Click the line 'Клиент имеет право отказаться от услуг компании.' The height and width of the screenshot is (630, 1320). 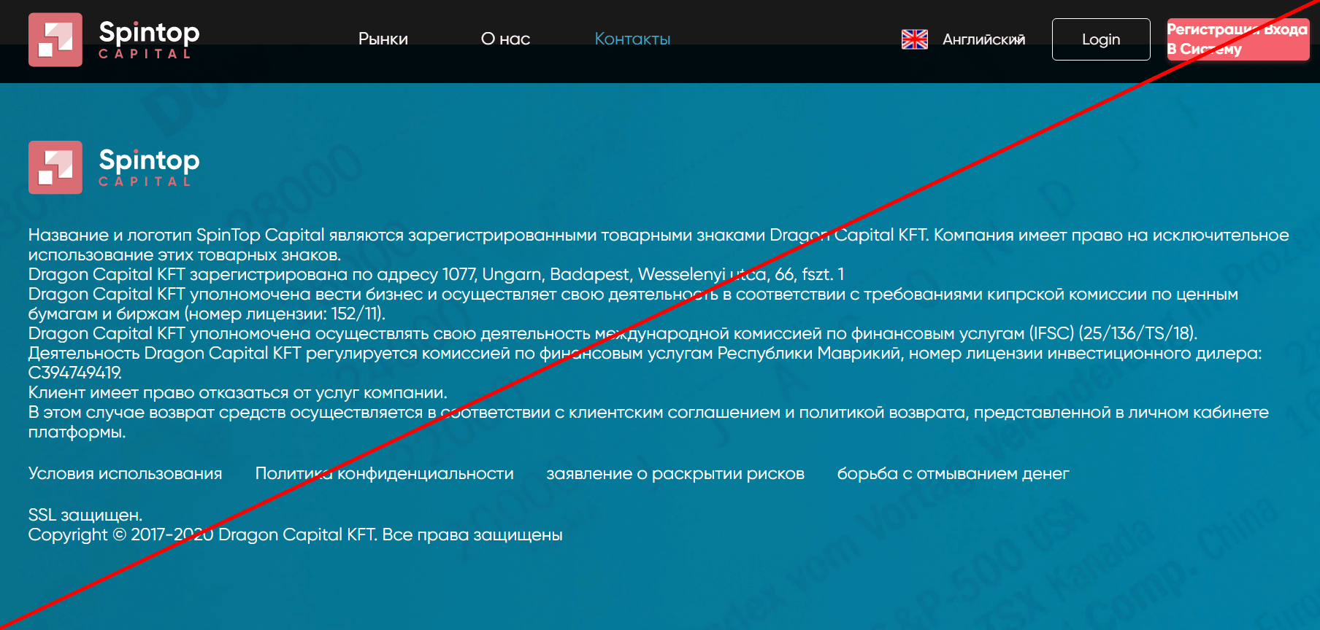pyautogui.click(x=237, y=392)
